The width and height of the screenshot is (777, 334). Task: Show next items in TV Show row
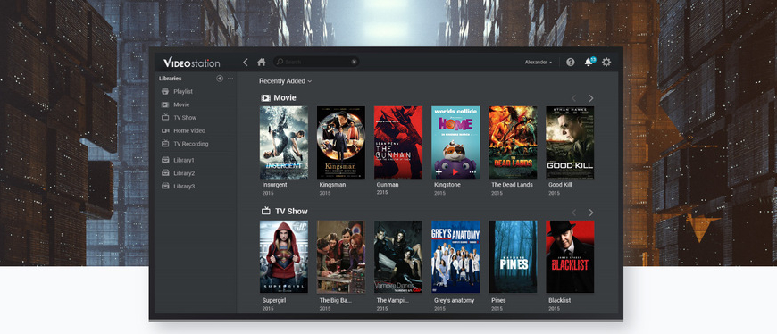click(x=590, y=213)
